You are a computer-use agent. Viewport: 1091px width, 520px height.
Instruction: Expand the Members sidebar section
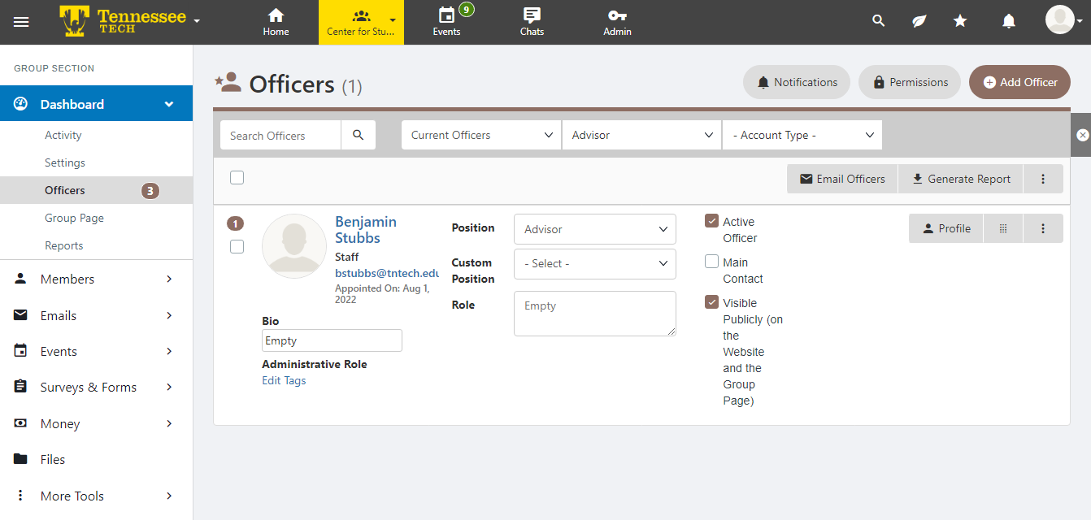click(96, 279)
